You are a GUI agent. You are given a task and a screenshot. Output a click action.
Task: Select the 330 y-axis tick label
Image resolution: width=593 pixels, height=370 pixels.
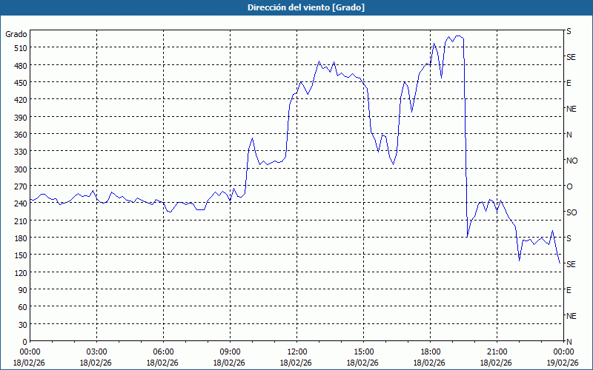21,152
